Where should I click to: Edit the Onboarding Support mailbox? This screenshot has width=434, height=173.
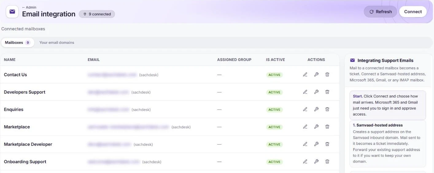tap(305, 162)
